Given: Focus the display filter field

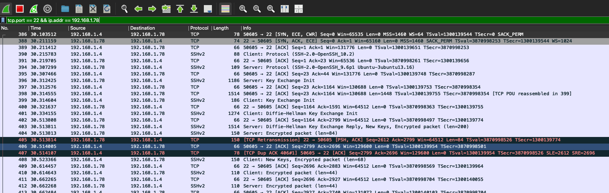Looking at the screenshot, I should 307,21.
